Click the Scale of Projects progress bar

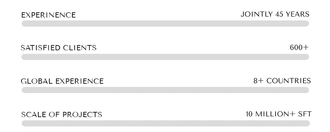click(165, 124)
